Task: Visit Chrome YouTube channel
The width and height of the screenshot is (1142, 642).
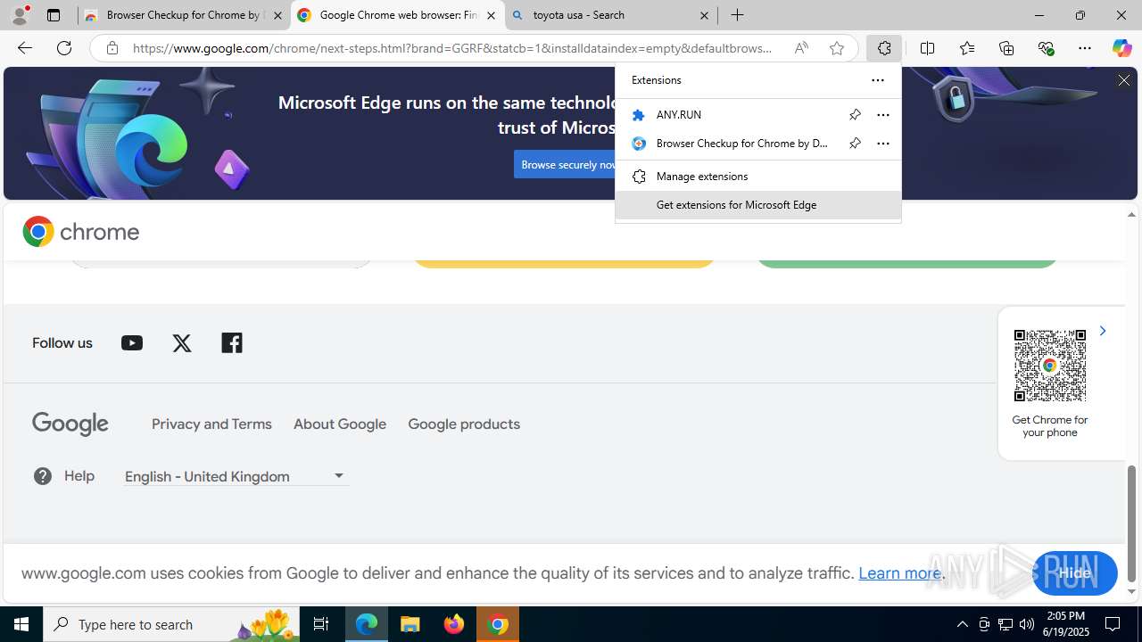Action: pyautogui.click(x=131, y=342)
